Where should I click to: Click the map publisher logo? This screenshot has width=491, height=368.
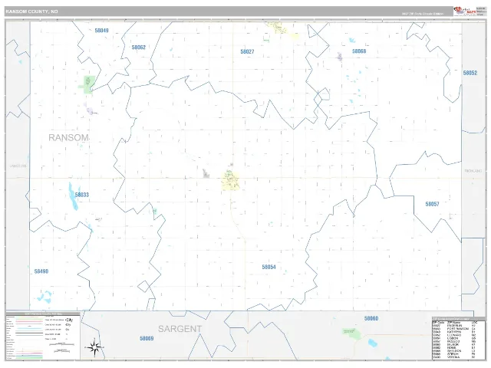[464, 11]
